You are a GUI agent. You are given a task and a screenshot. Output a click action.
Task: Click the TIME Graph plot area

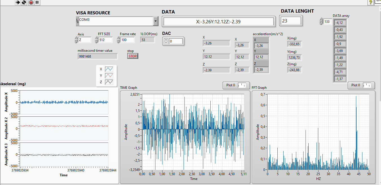[193, 132]
